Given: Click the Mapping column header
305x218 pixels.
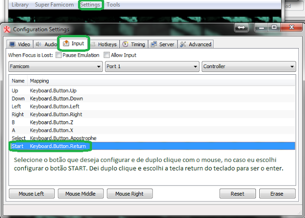Looking at the screenshot, I should click(x=40, y=81).
